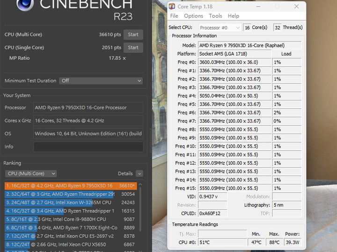Open the Help menu in Core Temp
The image size is (337, 252).
coord(234,16)
